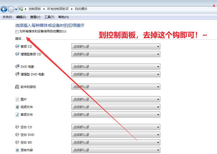This screenshot has width=217, height=154.
Task: Click the 视频文件 icon
Action: (17, 107)
